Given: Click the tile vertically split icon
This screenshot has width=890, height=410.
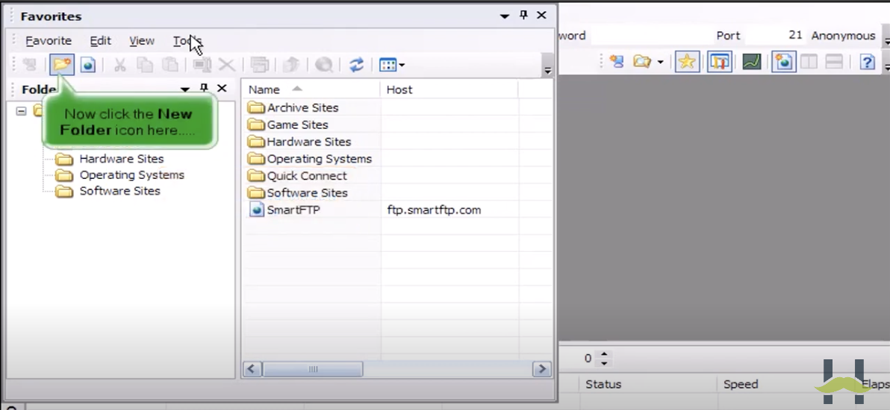Looking at the screenshot, I should 809,61.
